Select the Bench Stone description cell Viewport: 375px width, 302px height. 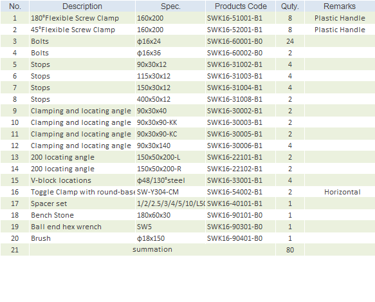(x=82, y=215)
